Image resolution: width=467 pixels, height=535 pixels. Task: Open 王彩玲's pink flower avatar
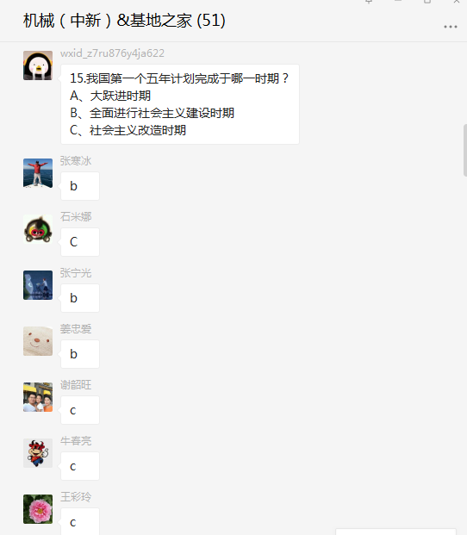(x=38, y=509)
